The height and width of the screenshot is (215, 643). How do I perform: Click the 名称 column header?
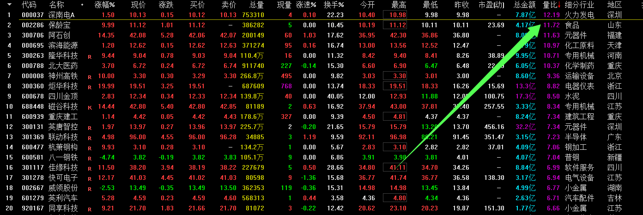[x=56, y=5]
